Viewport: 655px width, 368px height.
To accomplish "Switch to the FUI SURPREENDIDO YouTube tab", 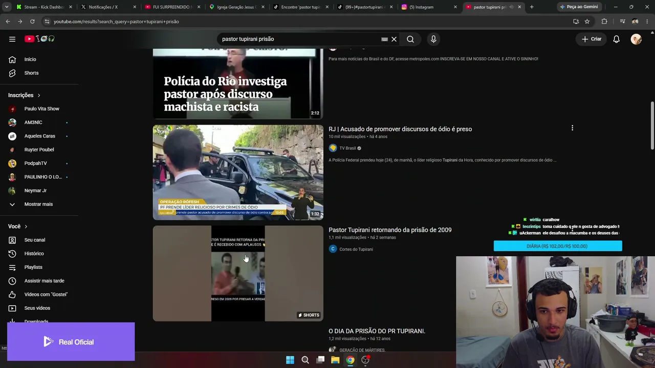I will tap(172, 7).
